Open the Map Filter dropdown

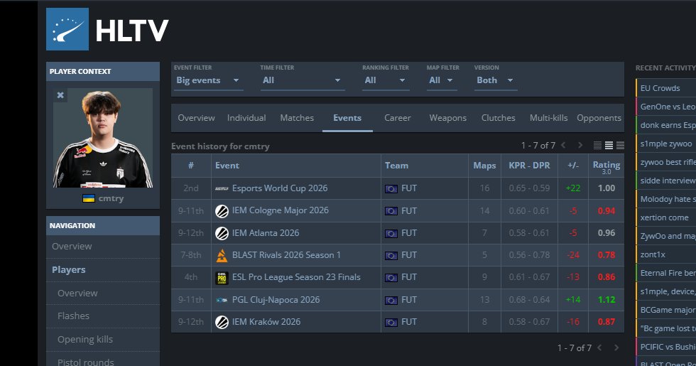tap(442, 80)
